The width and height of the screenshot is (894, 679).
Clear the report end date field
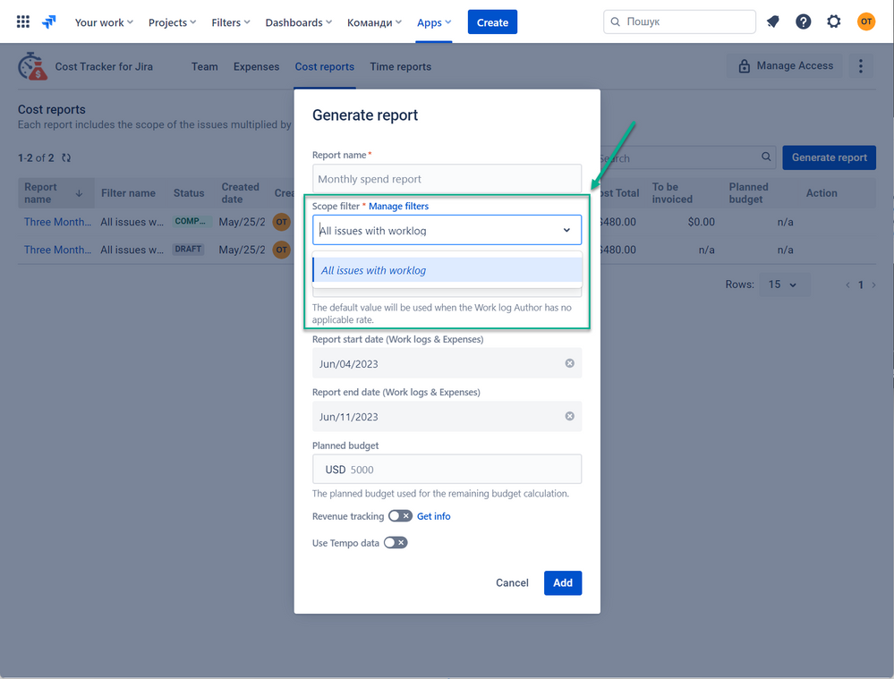pyautogui.click(x=569, y=416)
